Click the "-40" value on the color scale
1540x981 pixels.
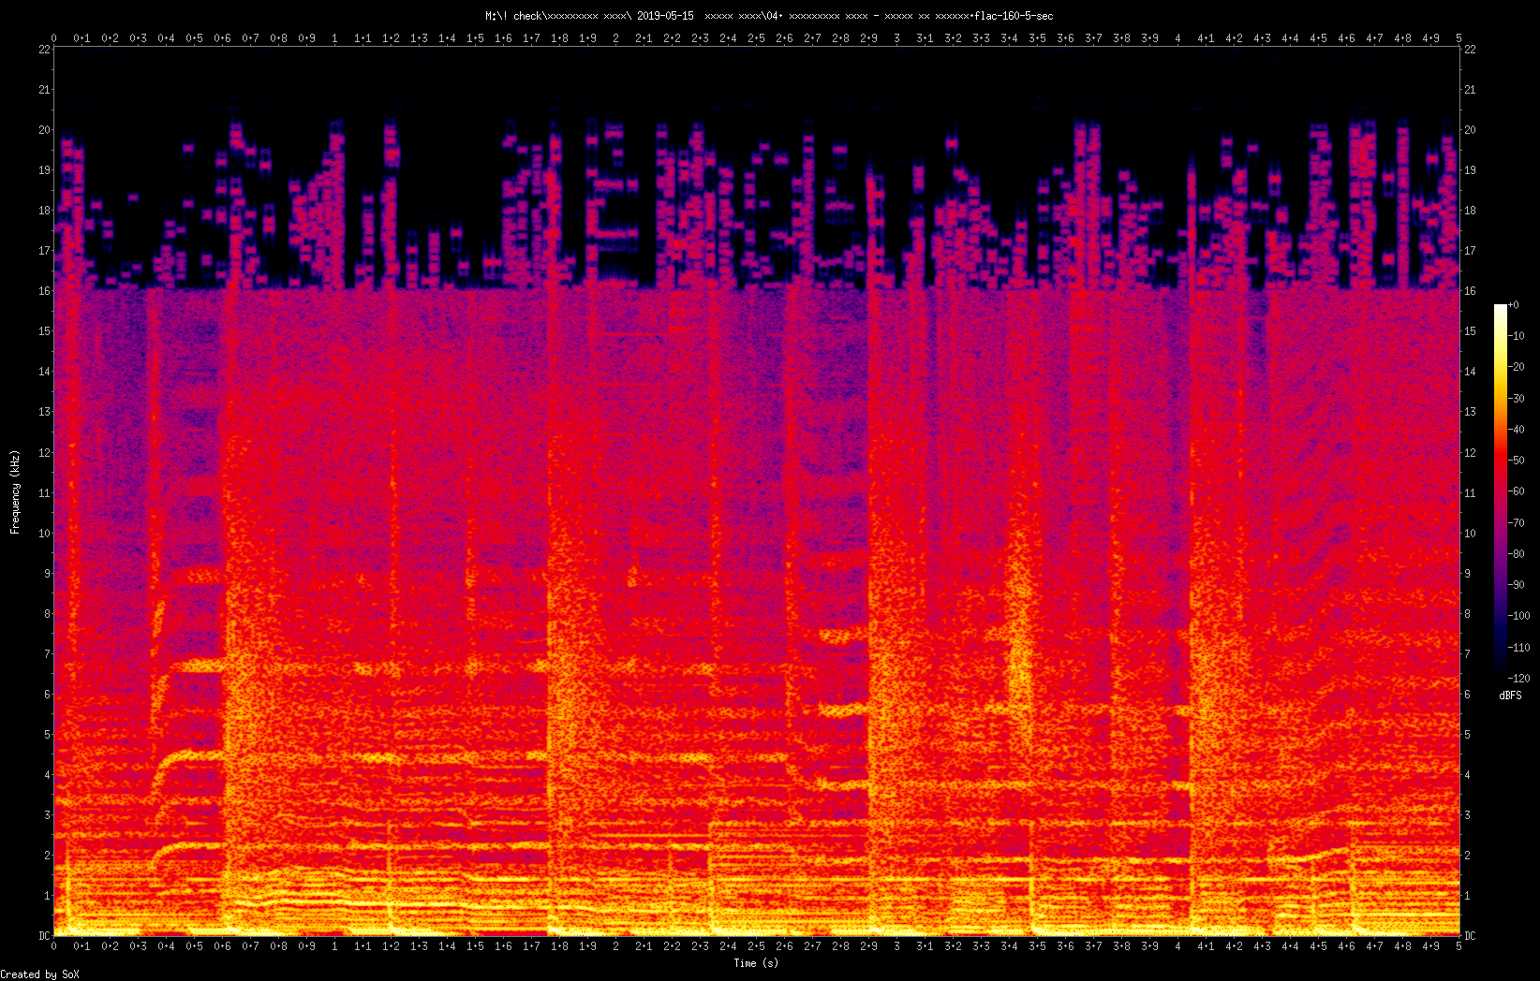pos(1517,430)
